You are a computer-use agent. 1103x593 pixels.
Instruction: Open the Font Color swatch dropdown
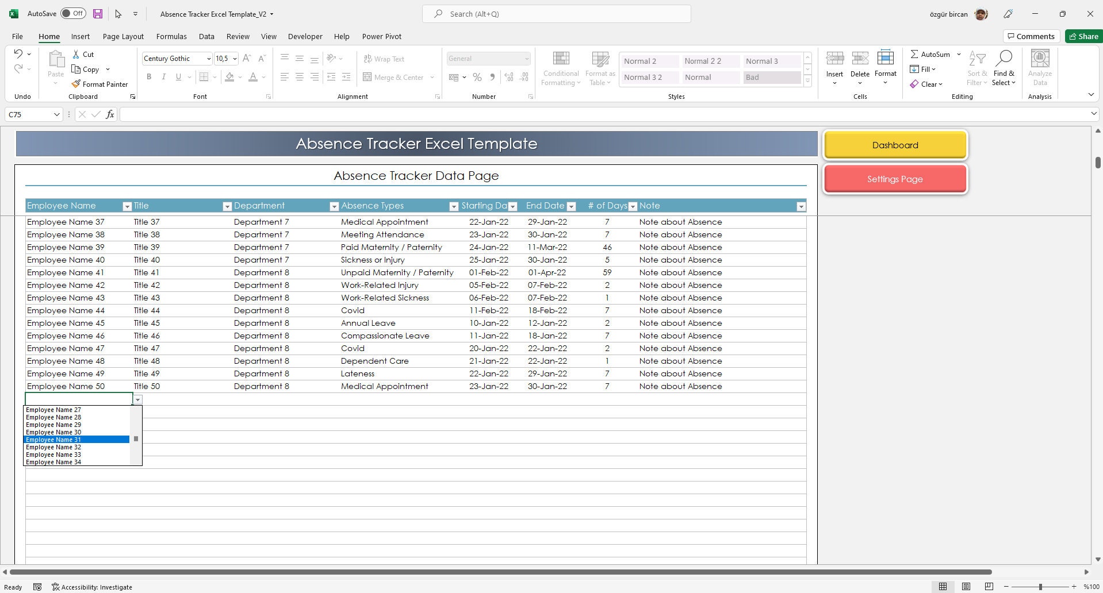point(264,77)
